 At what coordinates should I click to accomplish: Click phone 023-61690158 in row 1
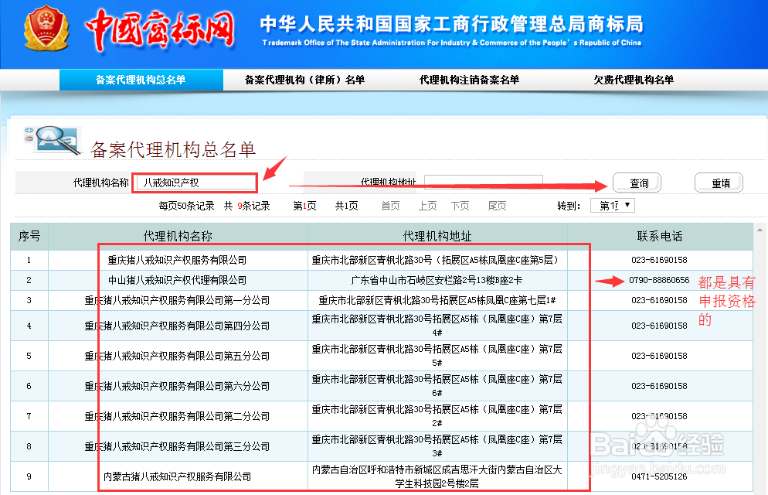tap(659, 260)
